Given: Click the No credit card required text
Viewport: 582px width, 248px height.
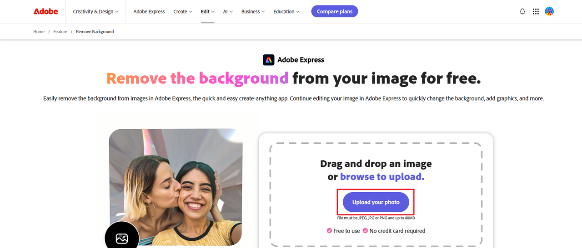Looking at the screenshot, I should (397, 231).
